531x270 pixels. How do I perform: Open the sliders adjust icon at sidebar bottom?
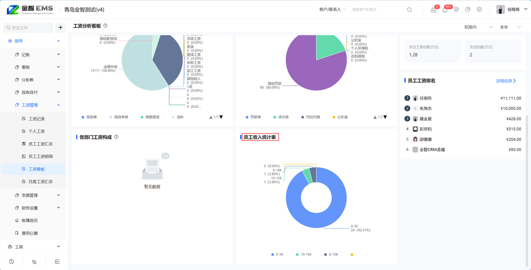[x=34, y=262]
